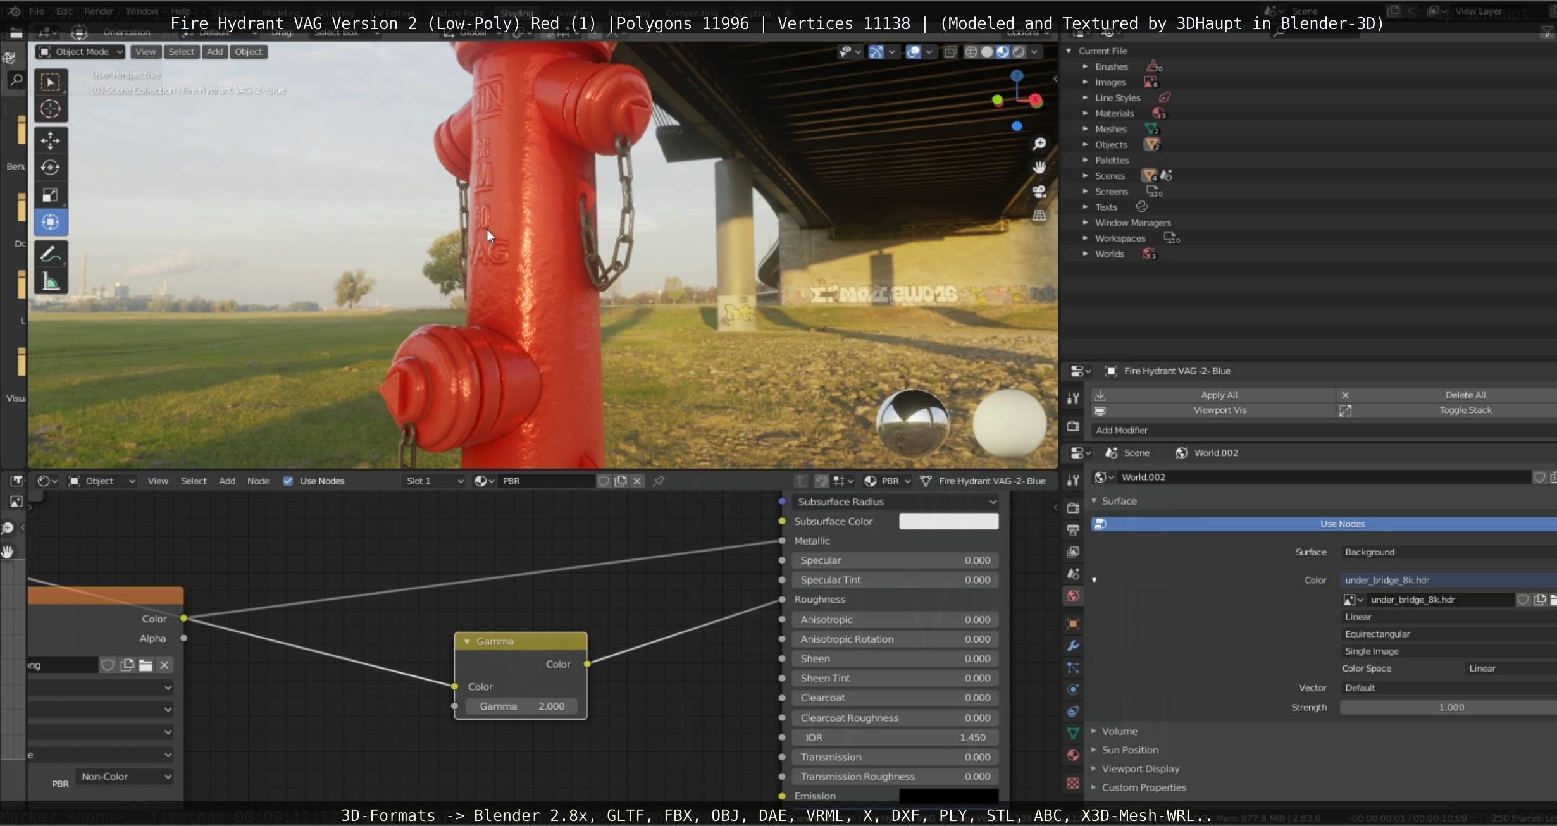
Task: Switch perspective/orthographic grid icon
Action: (1039, 216)
